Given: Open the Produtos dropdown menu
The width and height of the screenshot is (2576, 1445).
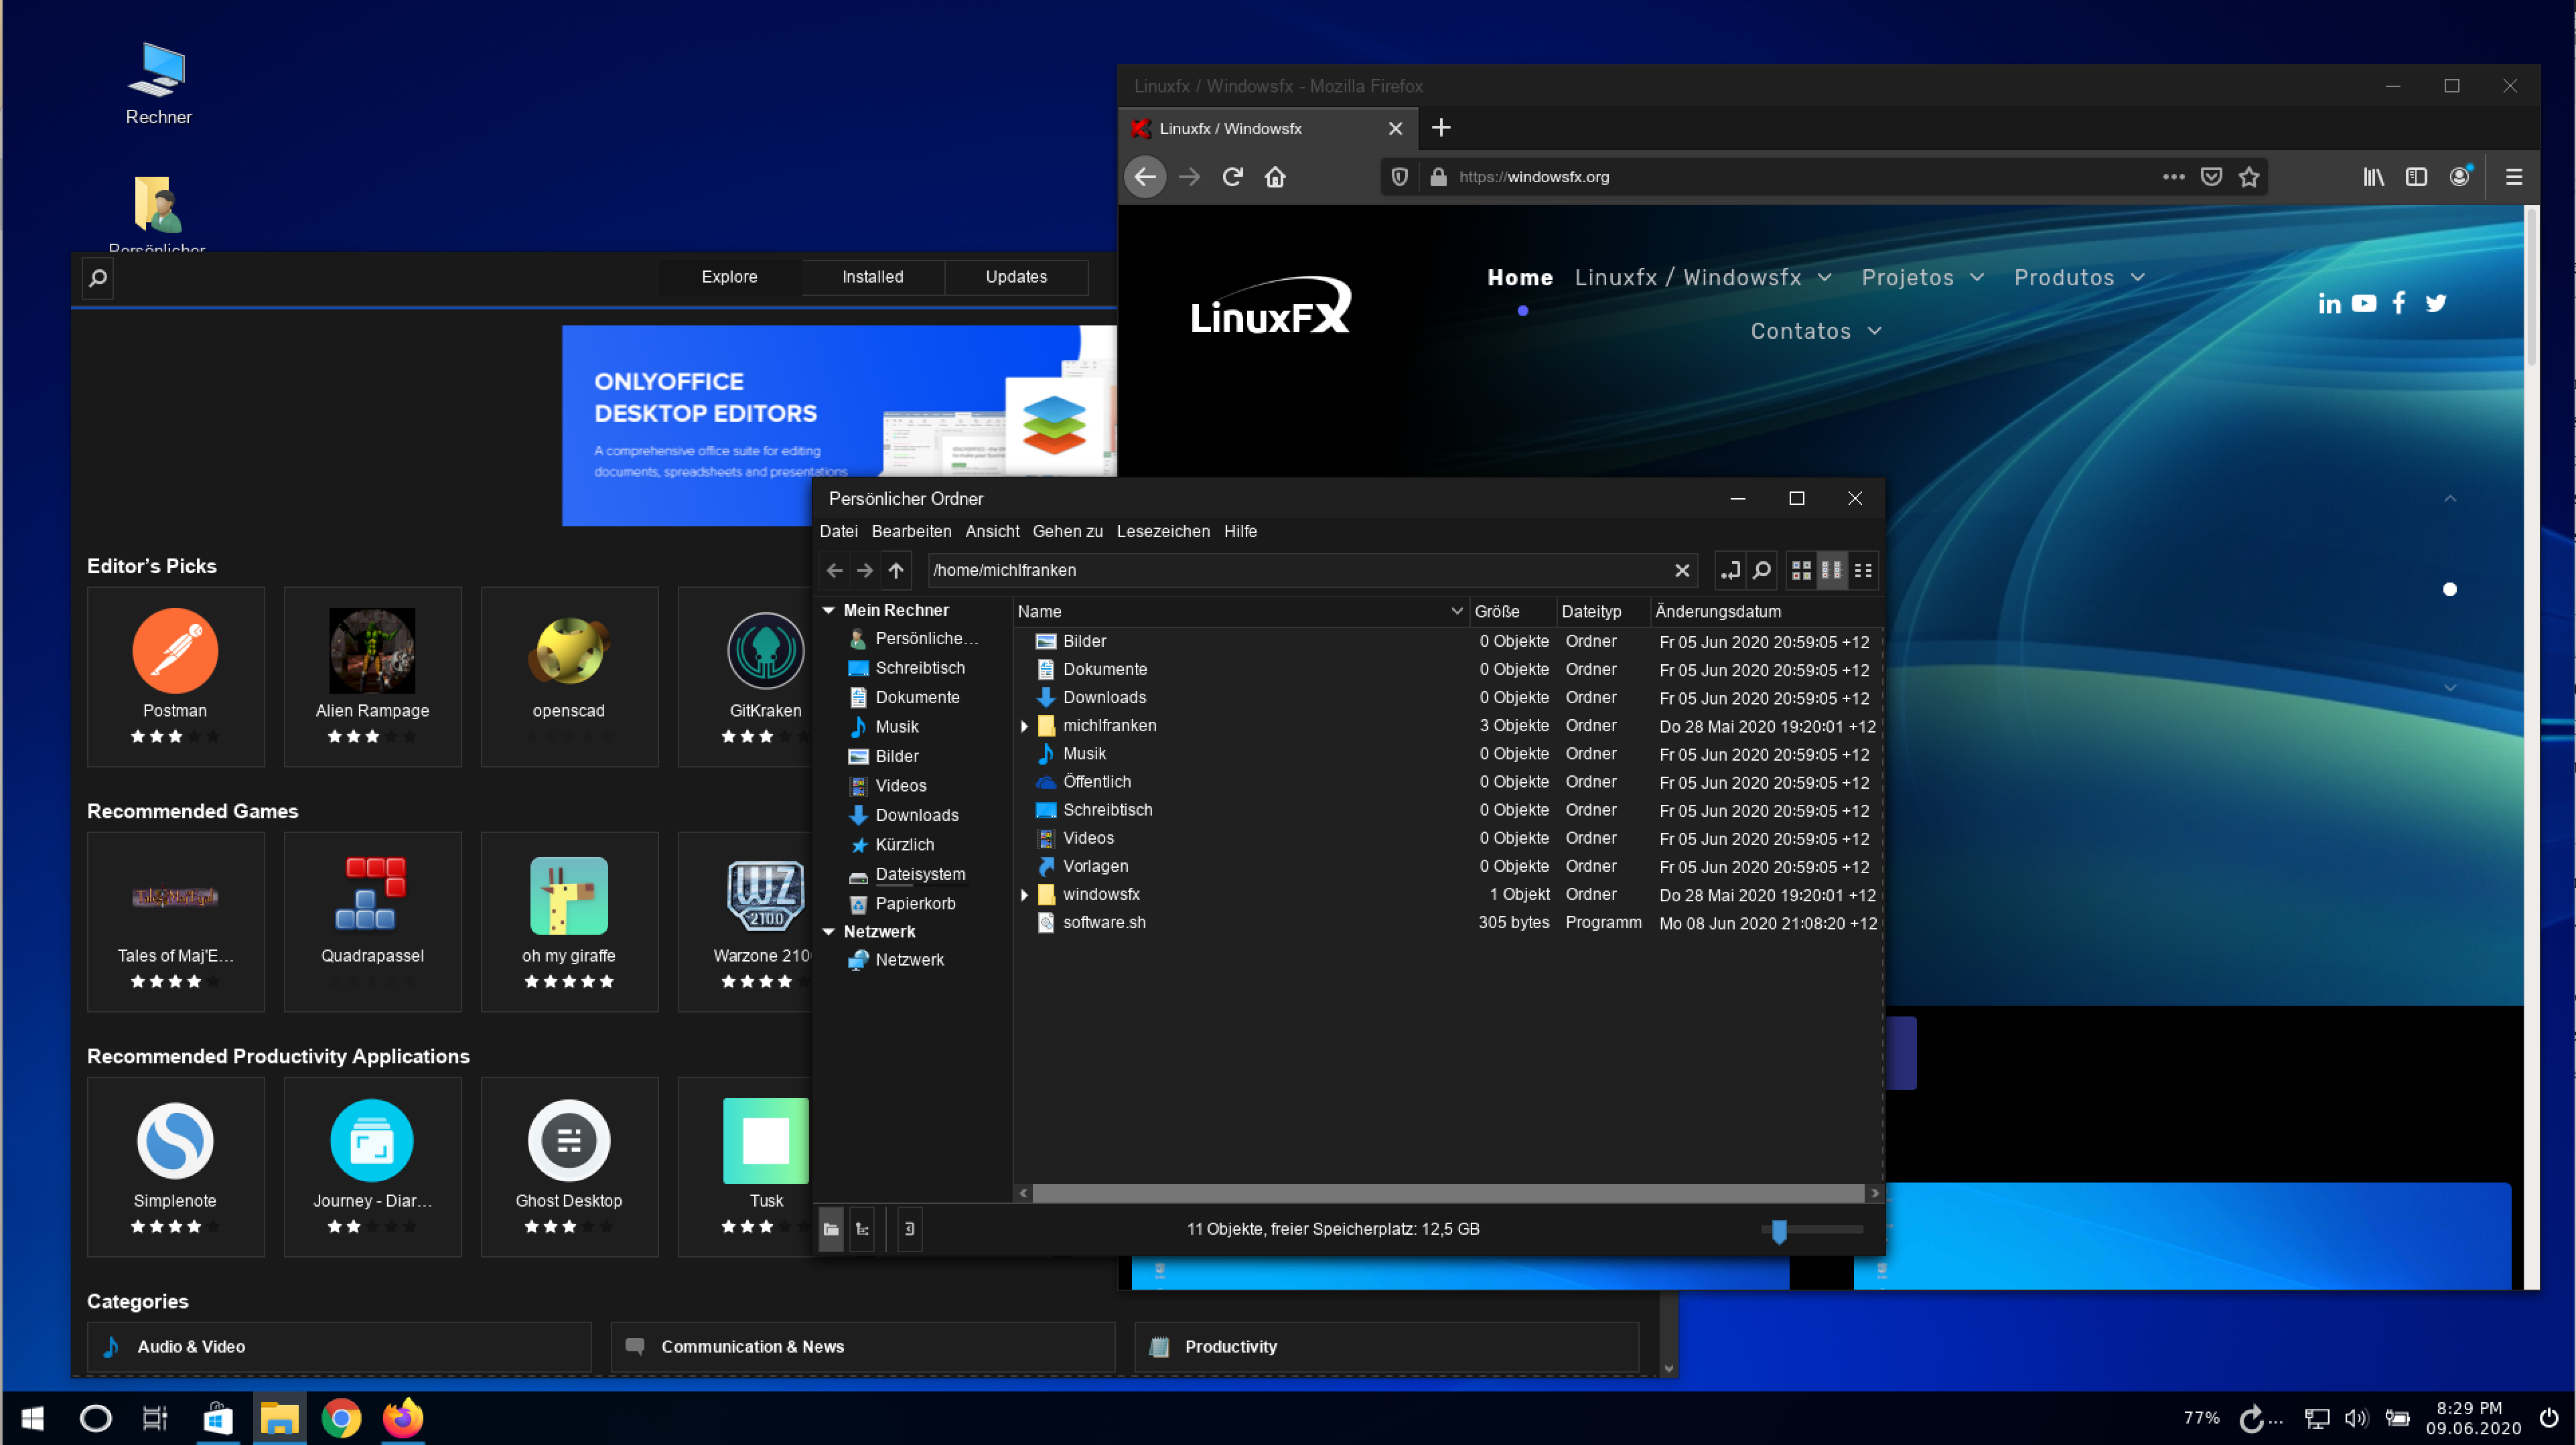Looking at the screenshot, I should click(x=2079, y=277).
